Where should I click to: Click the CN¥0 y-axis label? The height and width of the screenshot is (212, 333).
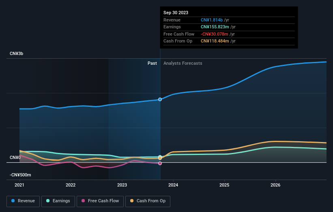[15, 157]
